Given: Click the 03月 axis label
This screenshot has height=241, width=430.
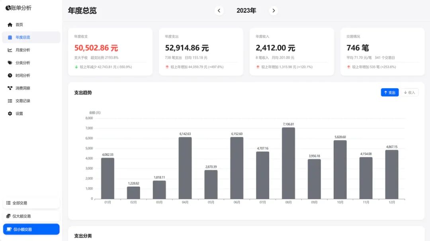Looking at the screenshot, I should point(159,202).
